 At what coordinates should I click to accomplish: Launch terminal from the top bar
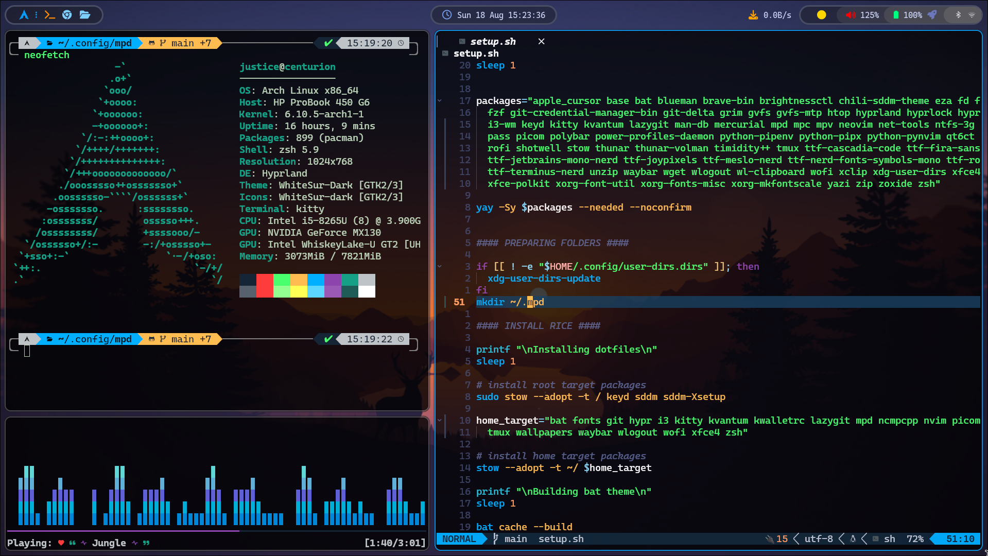point(49,15)
